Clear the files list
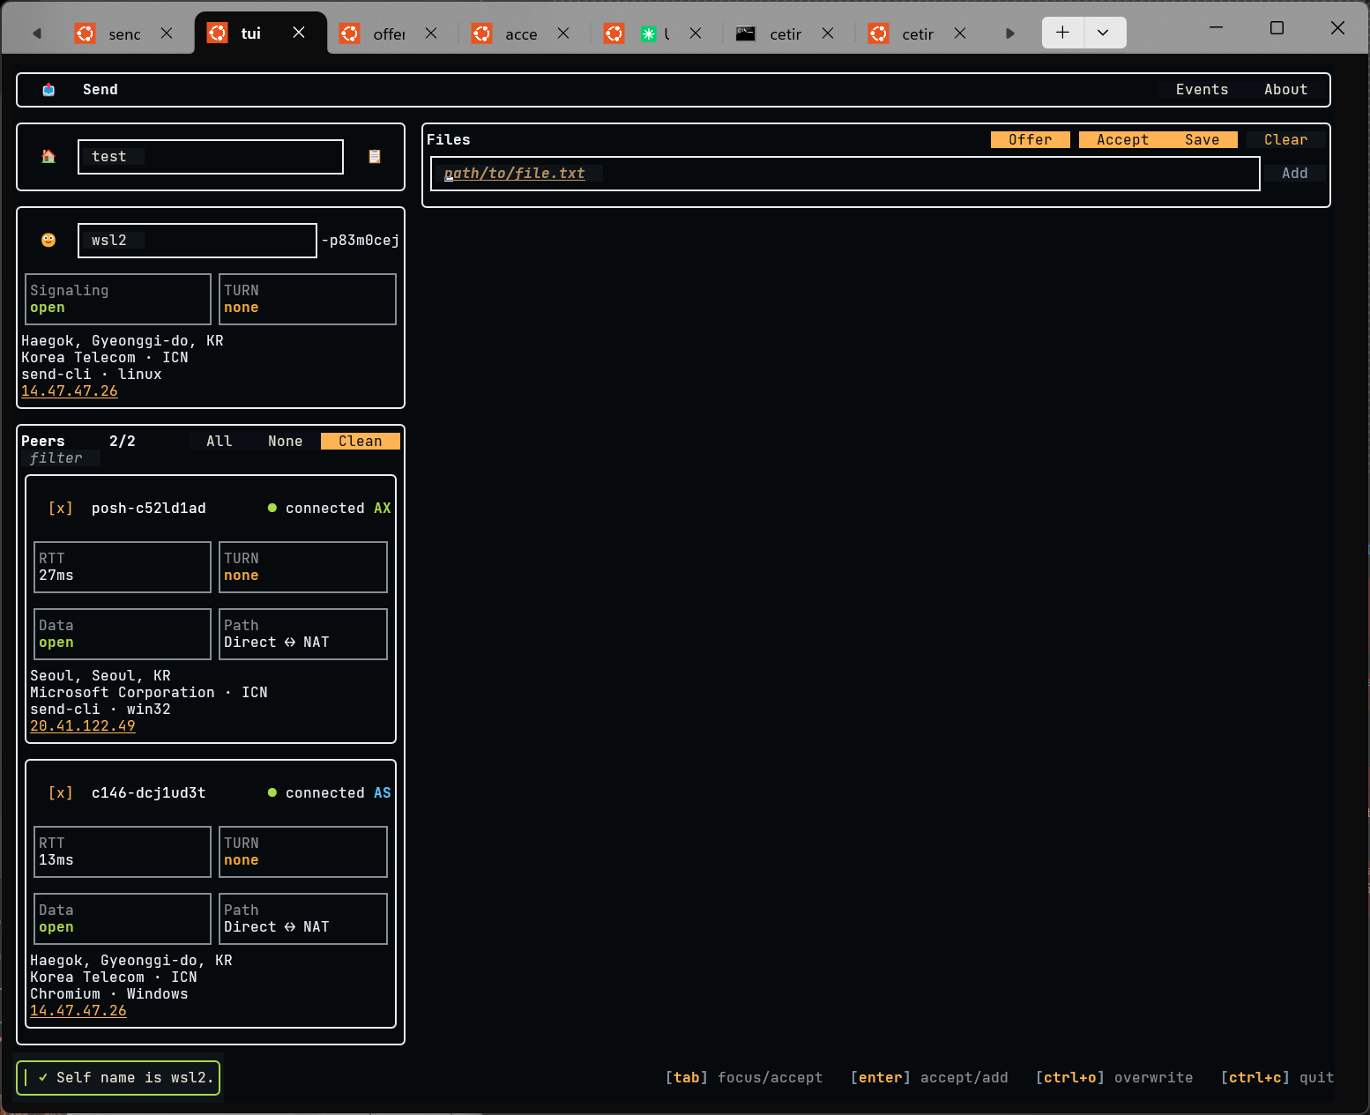Image resolution: width=1370 pixels, height=1115 pixels. [1285, 140]
